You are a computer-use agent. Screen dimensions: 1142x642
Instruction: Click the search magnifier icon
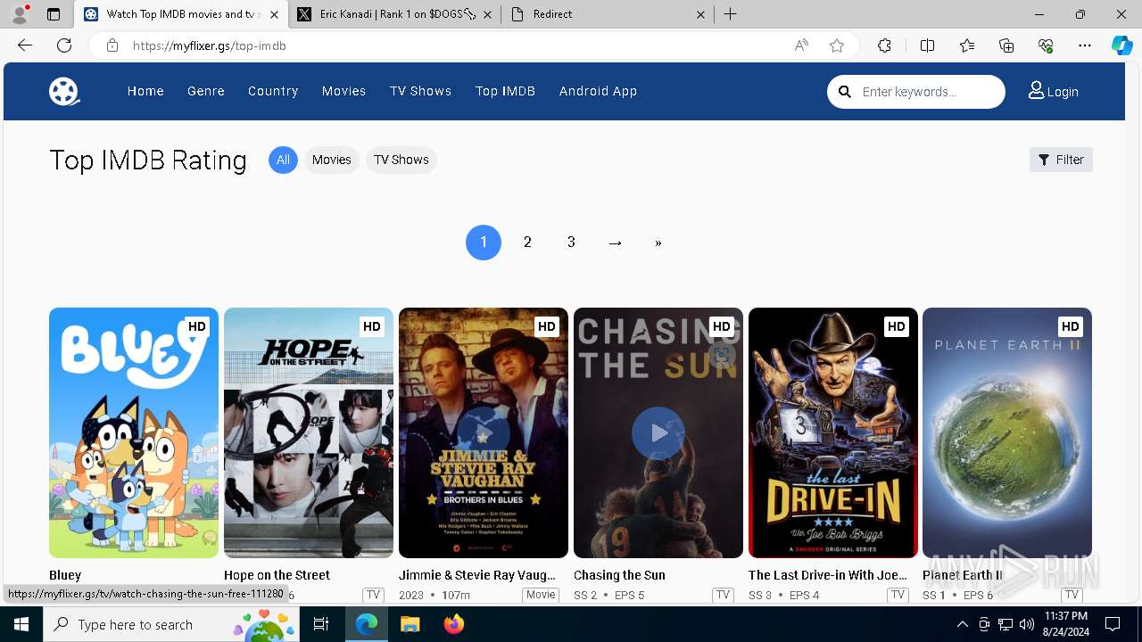[844, 92]
